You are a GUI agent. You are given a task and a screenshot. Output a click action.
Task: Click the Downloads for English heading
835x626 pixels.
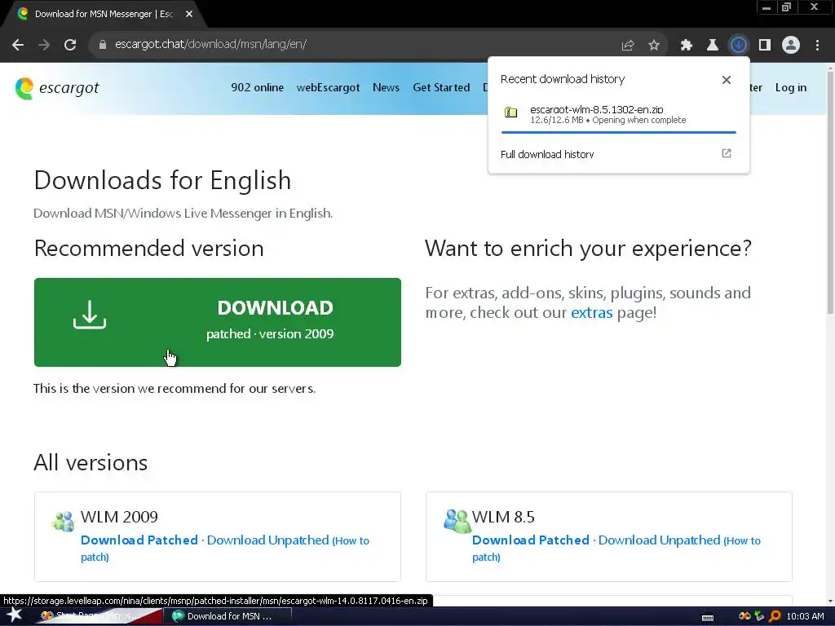point(162,180)
